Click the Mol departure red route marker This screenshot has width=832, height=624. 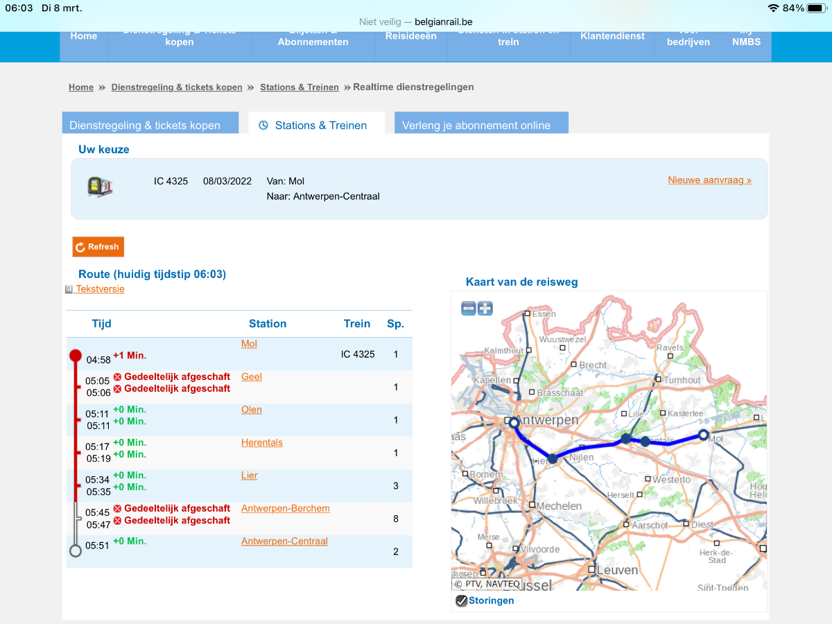point(76,356)
